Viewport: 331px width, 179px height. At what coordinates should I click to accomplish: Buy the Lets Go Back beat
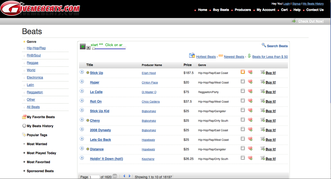tap(271, 140)
